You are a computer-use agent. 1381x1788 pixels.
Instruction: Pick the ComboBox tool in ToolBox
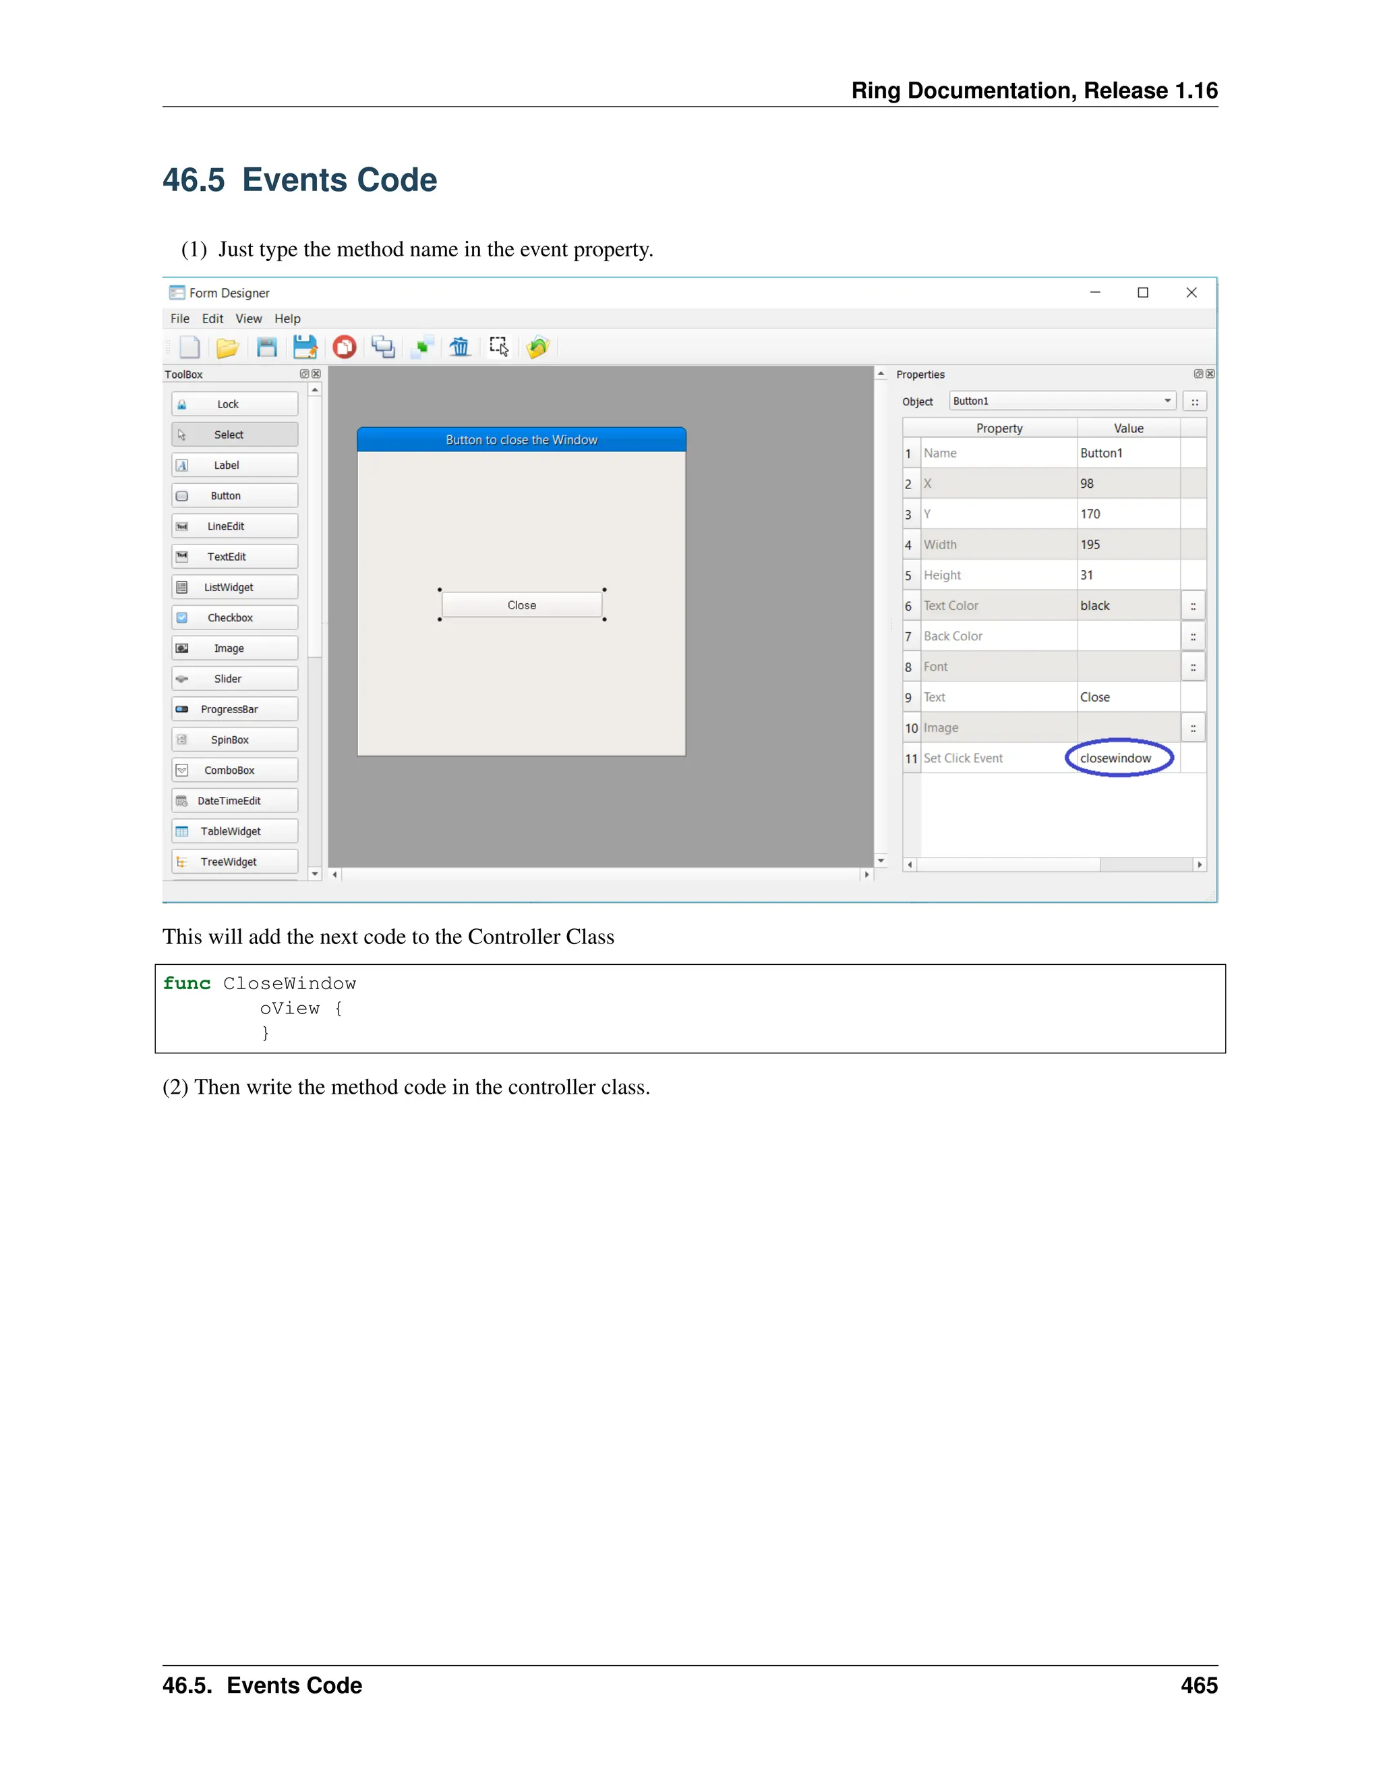[x=234, y=771]
